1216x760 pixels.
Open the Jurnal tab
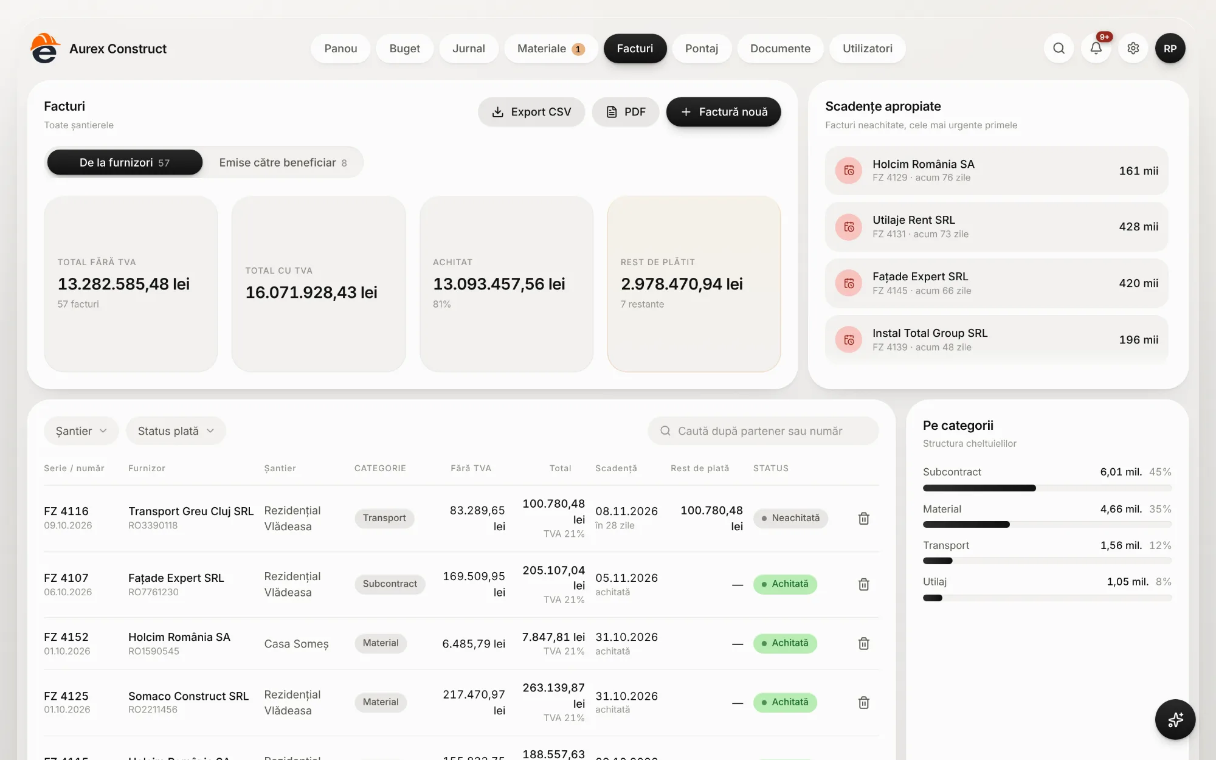click(x=468, y=48)
